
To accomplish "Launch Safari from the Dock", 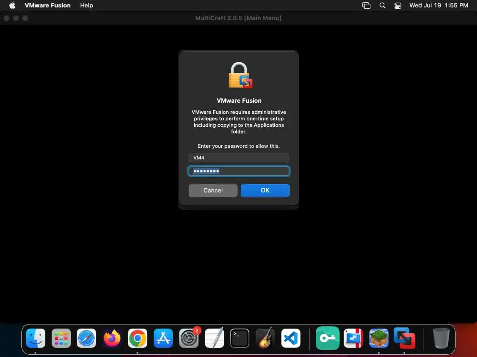I will point(86,338).
